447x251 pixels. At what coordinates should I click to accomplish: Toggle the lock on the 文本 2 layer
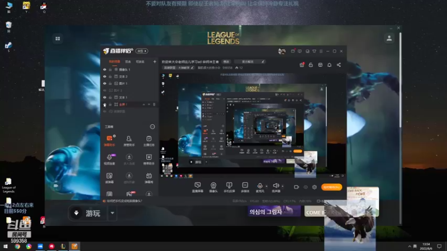tap(110, 76)
